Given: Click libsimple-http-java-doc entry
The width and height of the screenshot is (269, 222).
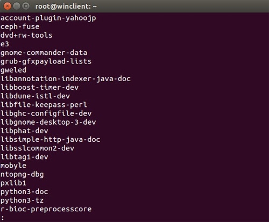Looking at the screenshot, I should [51, 140].
